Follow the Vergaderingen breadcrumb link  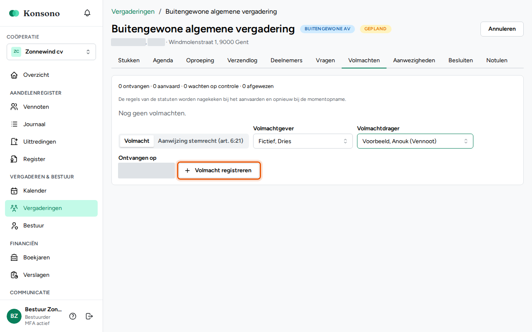tap(133, 12)
